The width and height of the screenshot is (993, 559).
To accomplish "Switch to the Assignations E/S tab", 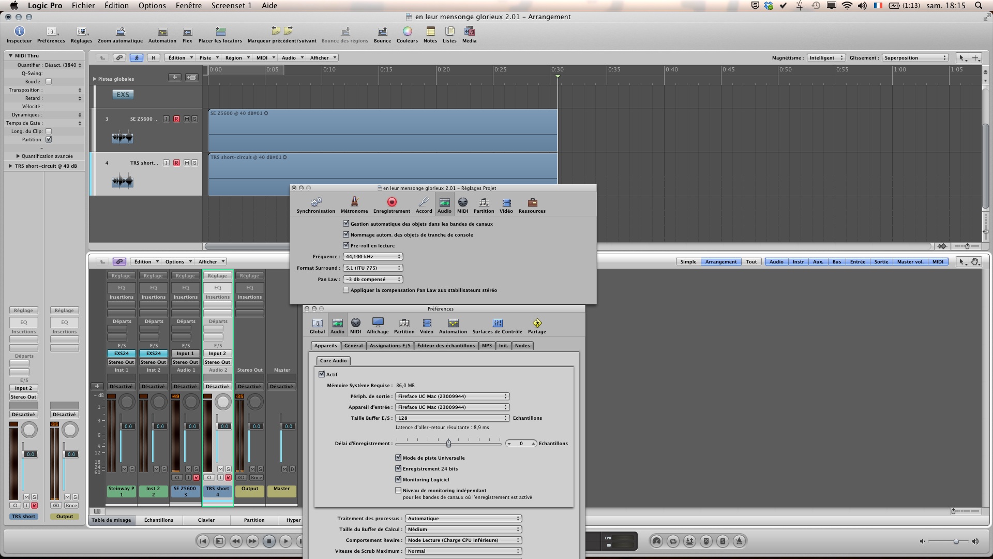I will point(389,346).
